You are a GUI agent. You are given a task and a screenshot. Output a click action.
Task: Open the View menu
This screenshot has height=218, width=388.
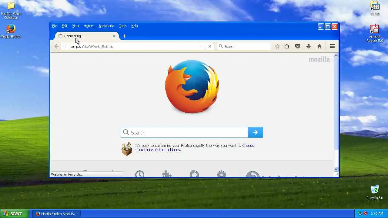coord(75,26)
